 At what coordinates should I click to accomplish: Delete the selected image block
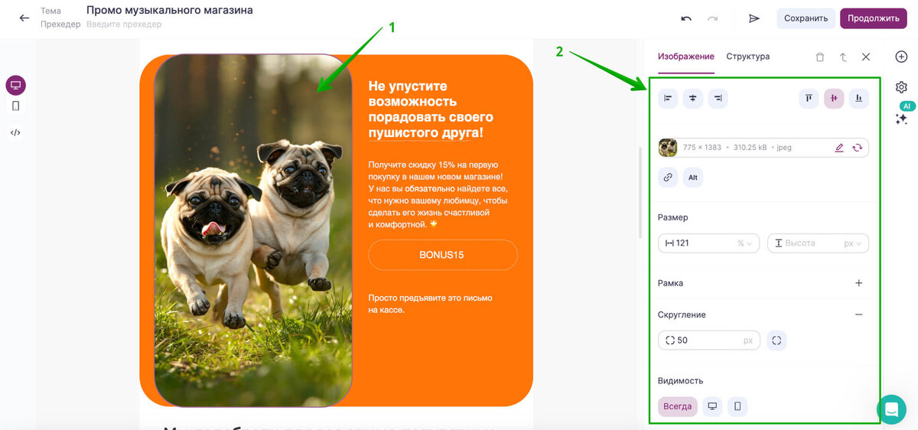(x=820, y=57)
